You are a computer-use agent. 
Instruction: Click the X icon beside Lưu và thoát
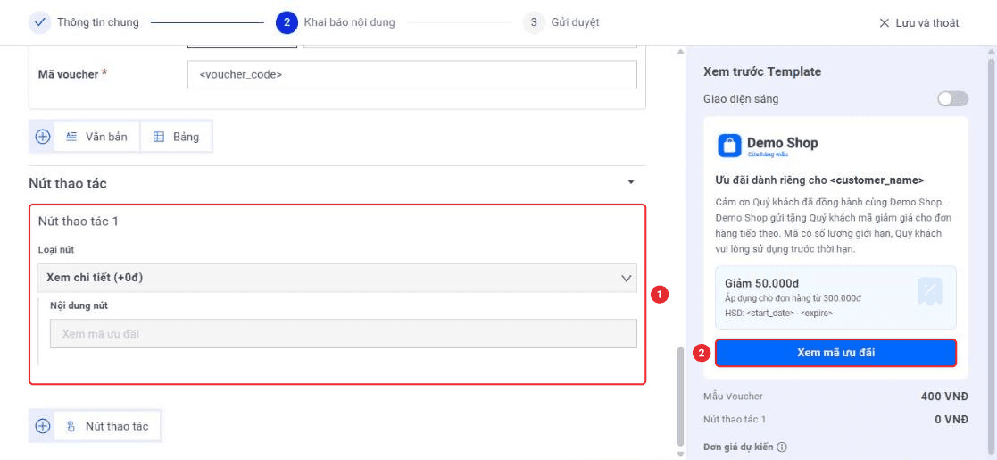884,23
